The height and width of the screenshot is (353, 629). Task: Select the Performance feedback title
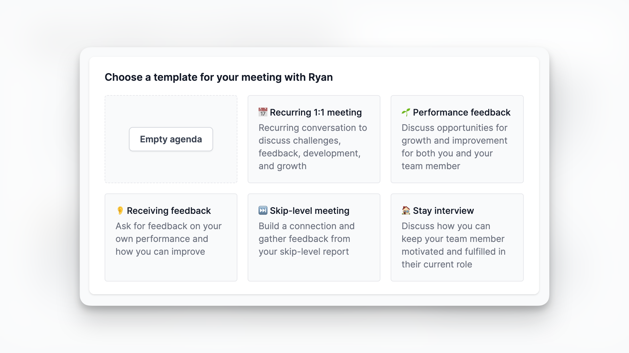pos(461,112)
